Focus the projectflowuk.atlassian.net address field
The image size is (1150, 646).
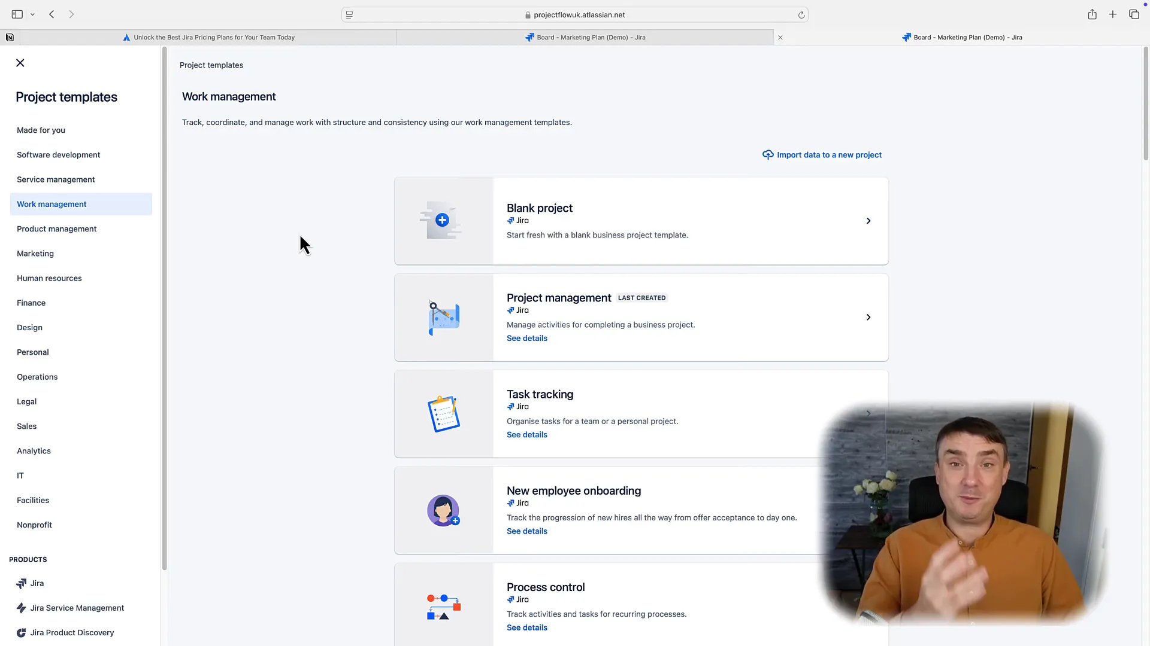click(574, 15)
